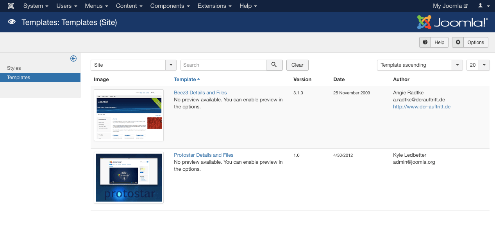
Task: Open Beez3 Details and Files
Action: click(x=200, y=93)
